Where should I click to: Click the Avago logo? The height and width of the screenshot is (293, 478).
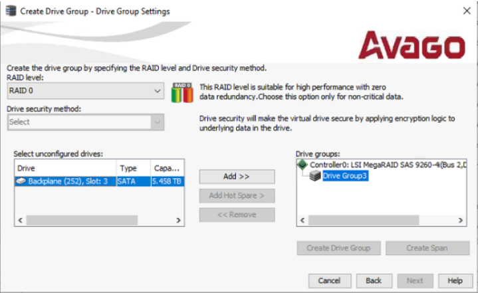coord(412,45)
